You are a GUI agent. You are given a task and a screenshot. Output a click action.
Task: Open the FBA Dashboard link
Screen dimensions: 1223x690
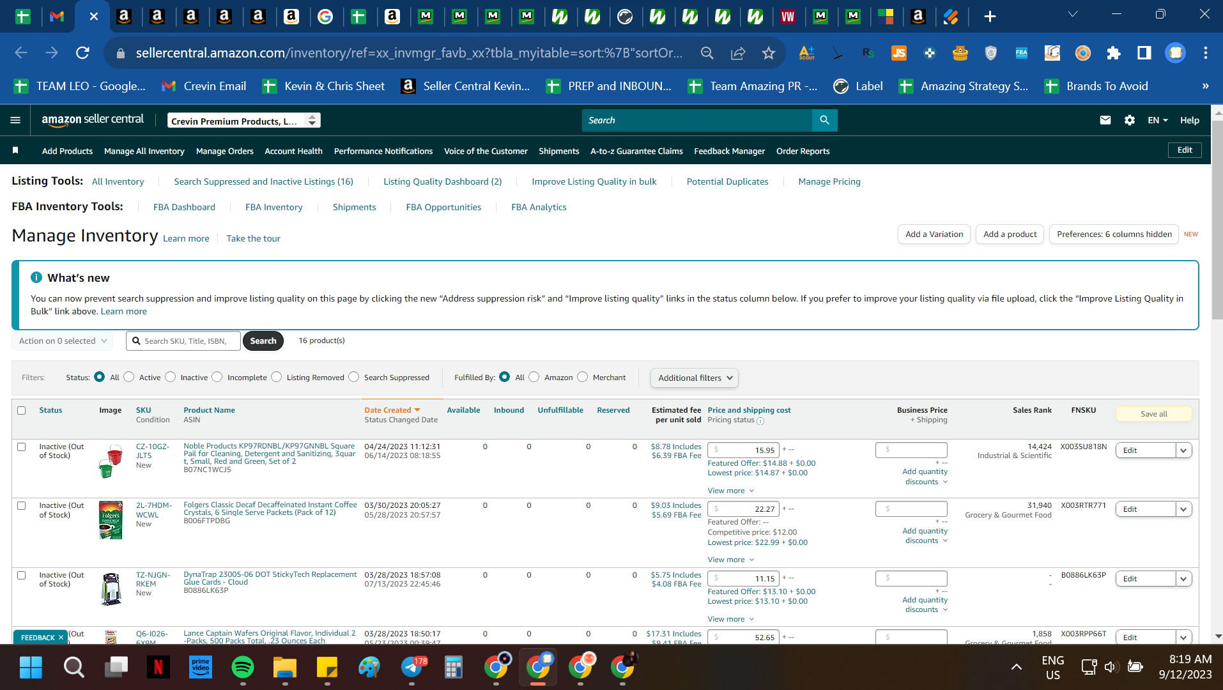184,207
